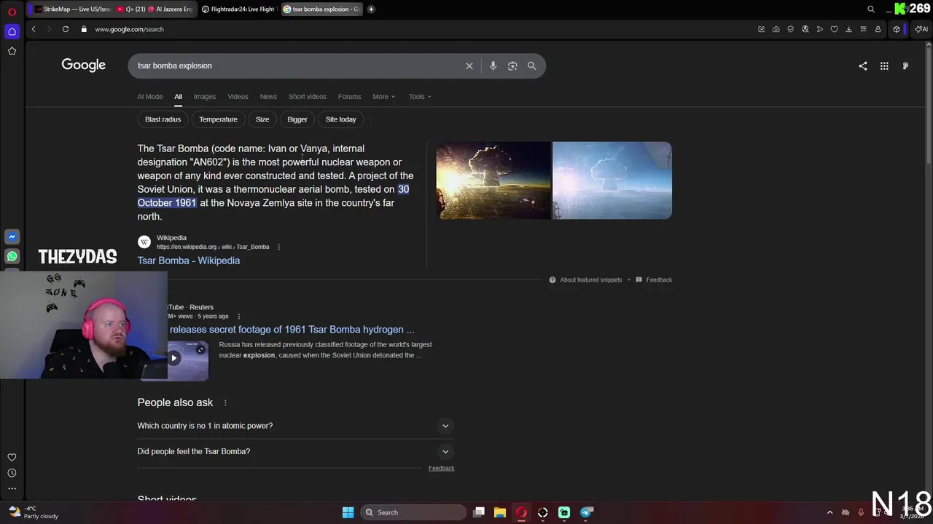Start Google voice search microphone
This screenshot has height=524, width=933.
pyautogui.click(x=493, y=65)
